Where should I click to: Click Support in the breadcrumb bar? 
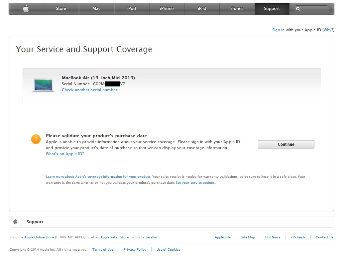point(35,222)
